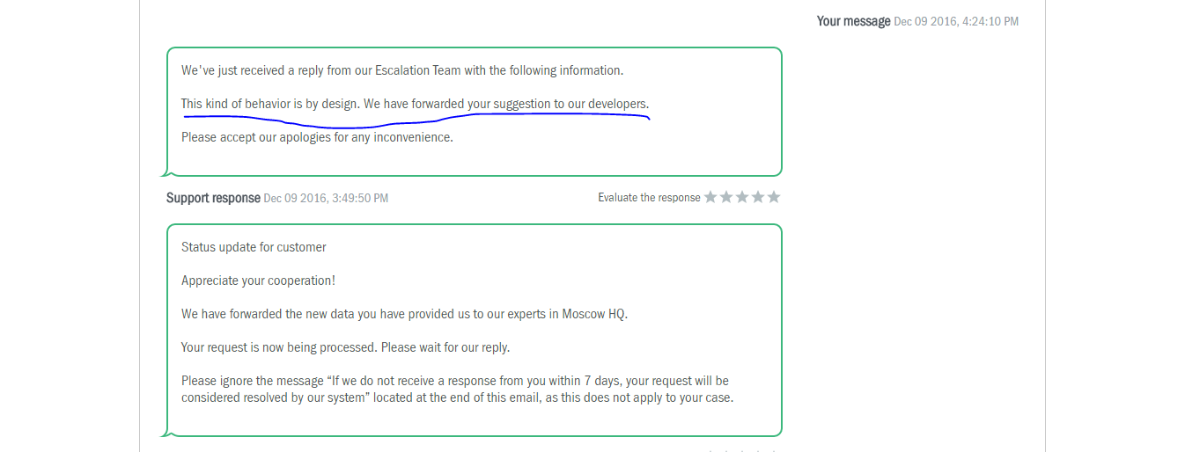Give the response a five-star rating

[774, 197]
